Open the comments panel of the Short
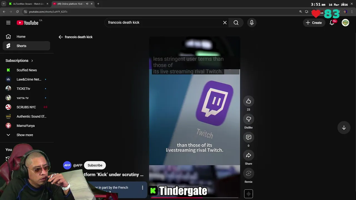Viewport: 356px width, 200px height. [x=248, y=137]
